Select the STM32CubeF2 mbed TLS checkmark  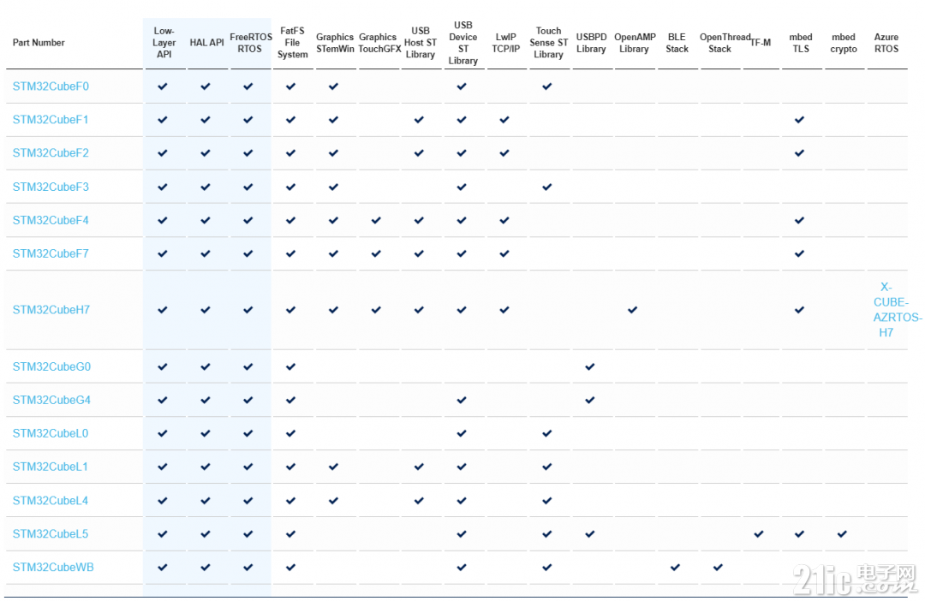pyautogui.click(x=799, y=153)
